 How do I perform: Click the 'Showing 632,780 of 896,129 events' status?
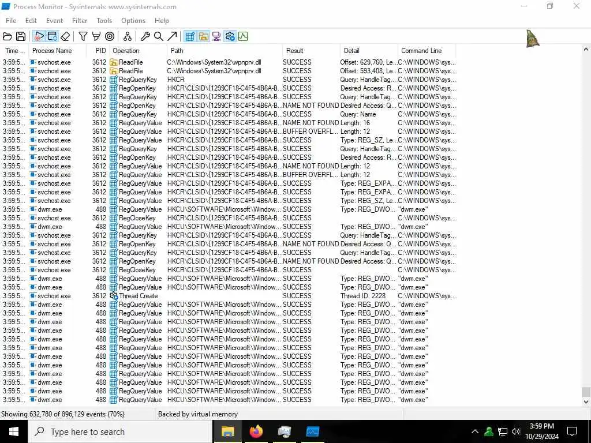pyautogui.click(x=63, y=414)
